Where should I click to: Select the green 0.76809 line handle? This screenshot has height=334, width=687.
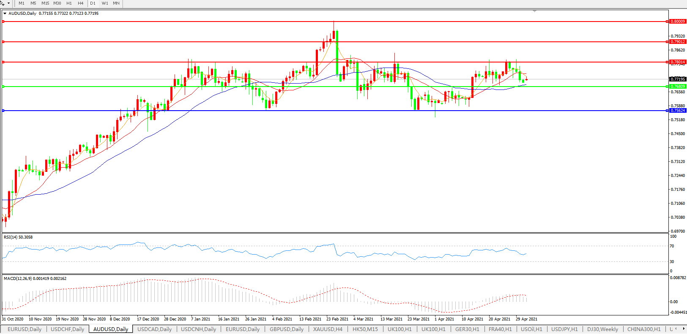(x=3, y=87)
